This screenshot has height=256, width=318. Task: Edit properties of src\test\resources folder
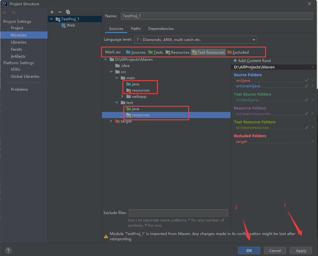pyautogui.click(x=307, y=127)
